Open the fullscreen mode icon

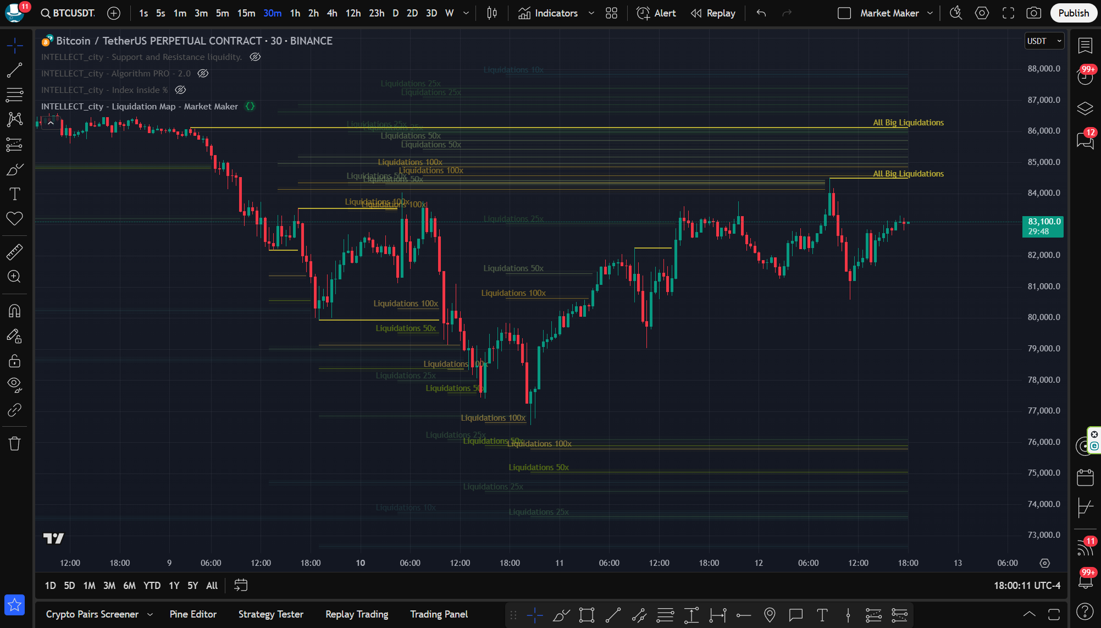pyautogui.click(x=1008, y=13)
